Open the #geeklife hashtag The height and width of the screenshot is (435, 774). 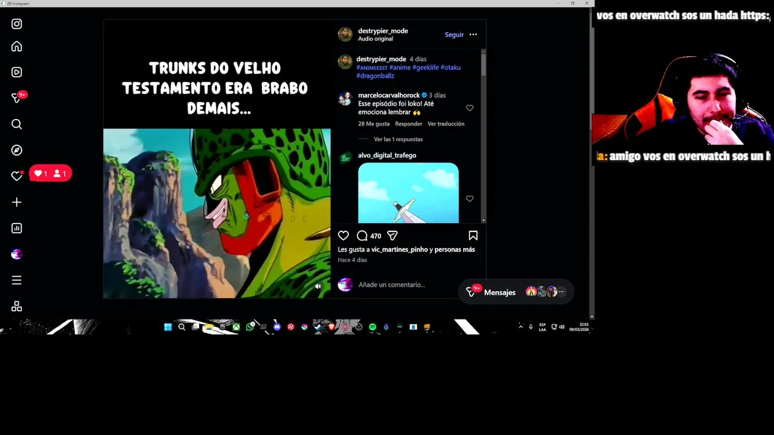[425, 68]
